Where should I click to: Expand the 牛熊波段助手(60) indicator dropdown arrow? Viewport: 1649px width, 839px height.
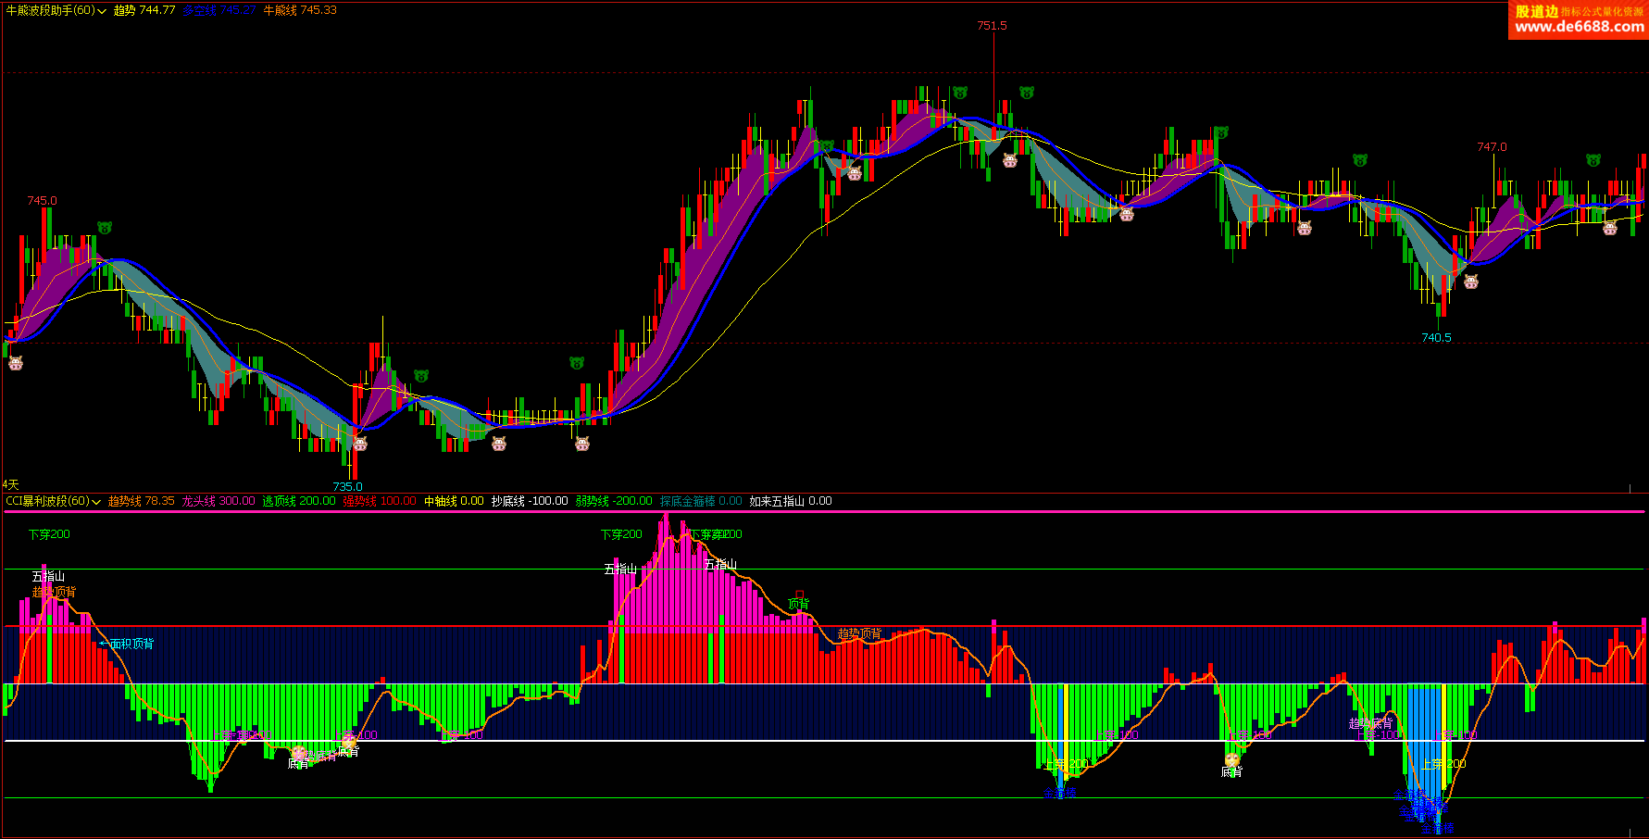pos(102,11)
